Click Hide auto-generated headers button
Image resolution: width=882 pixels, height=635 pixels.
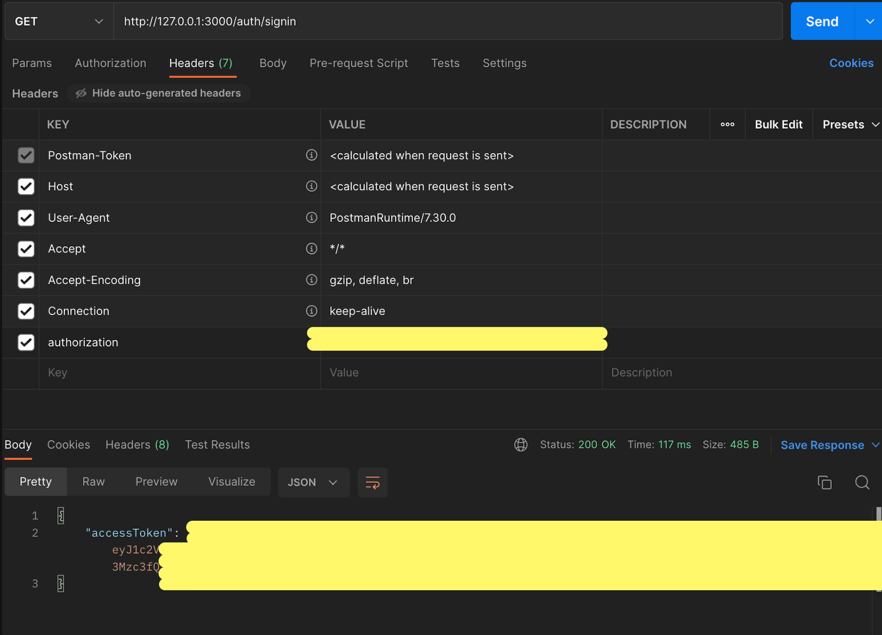click(x=158, y=93)
